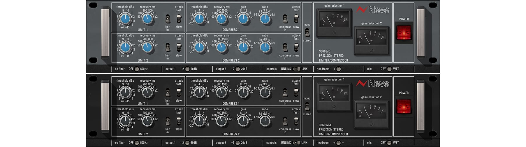Flip the mono/stereo switch on 33609/SE
The height and width of the screenshot is (147, 526).
[307, 107]
